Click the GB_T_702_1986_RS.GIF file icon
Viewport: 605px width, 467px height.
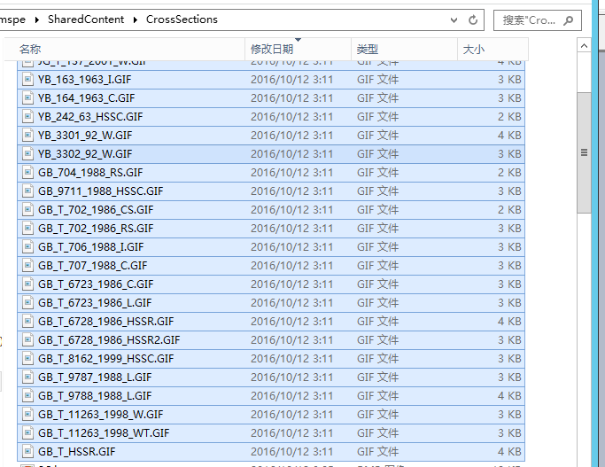pyautogui.click(x=27, y=228)
